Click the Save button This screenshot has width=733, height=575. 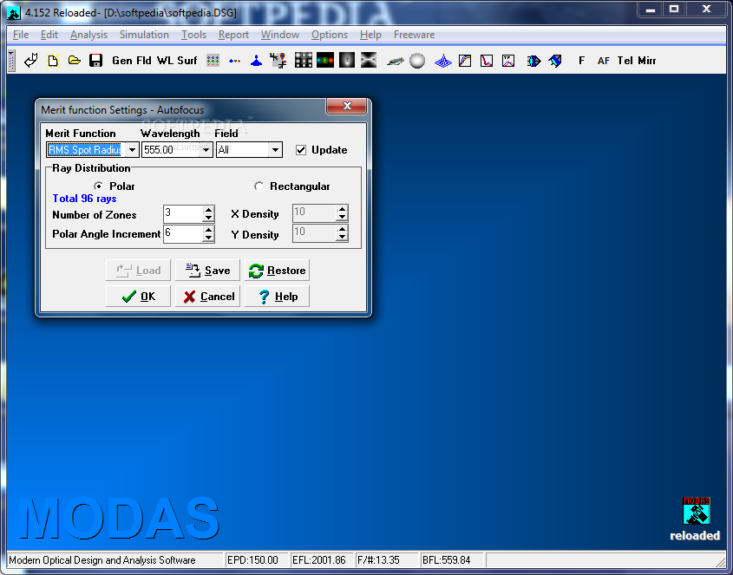pos(207,271)
